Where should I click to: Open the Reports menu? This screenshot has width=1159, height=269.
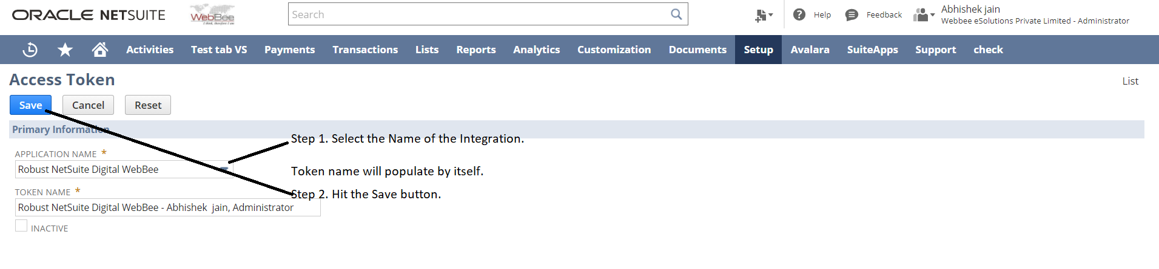tap(476, 50)
